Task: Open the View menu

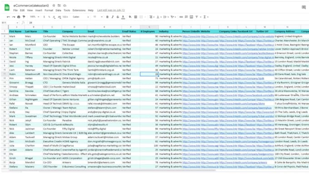Action: tap(30, 10)
